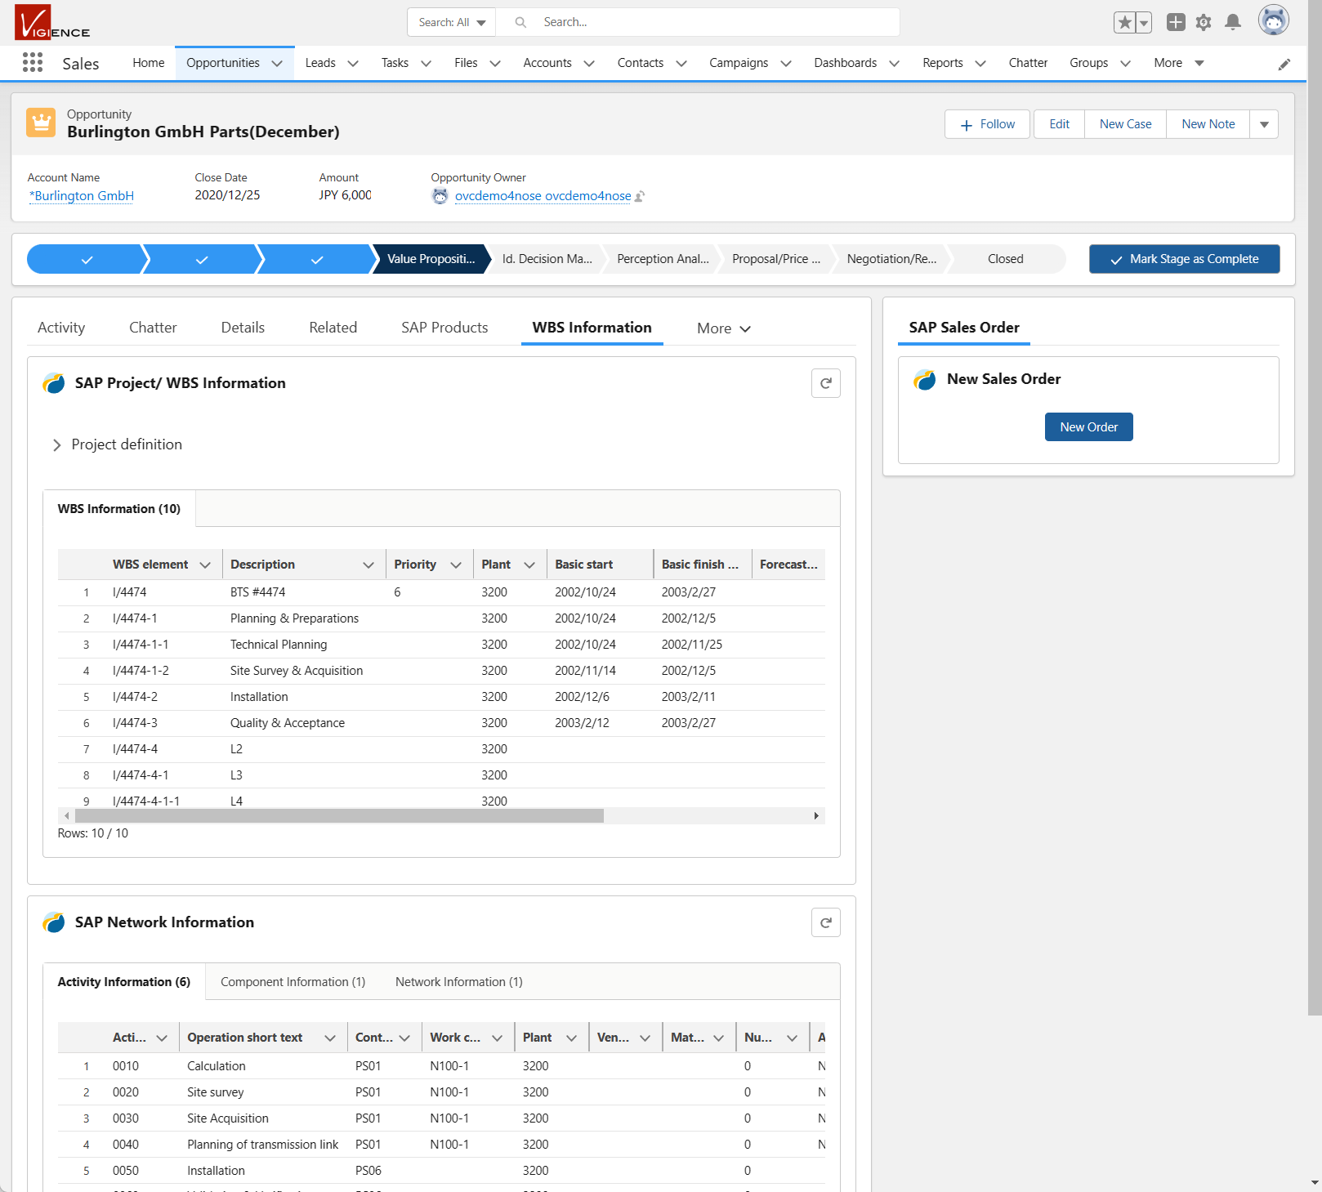Open the Search: All scope dropdown
This screenshot has width=1322, height=1192.
(452, 22)
